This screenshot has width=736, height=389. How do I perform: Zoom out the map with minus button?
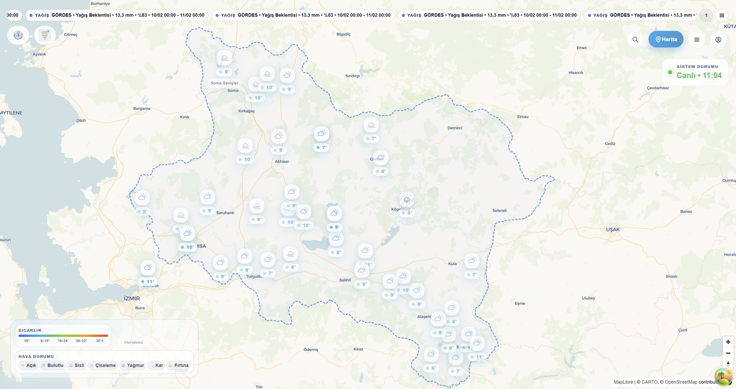pos(728,353)
